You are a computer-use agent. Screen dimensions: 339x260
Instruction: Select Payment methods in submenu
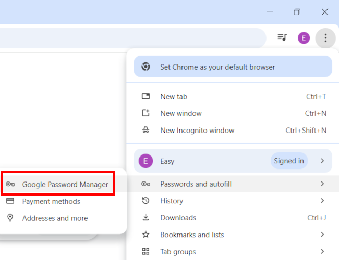[63, 201]
